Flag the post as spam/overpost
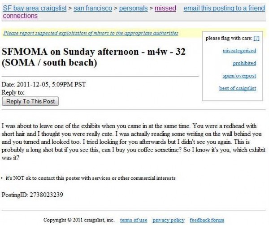269x225 pixels. pyautogui.click(x=239, y=76)
